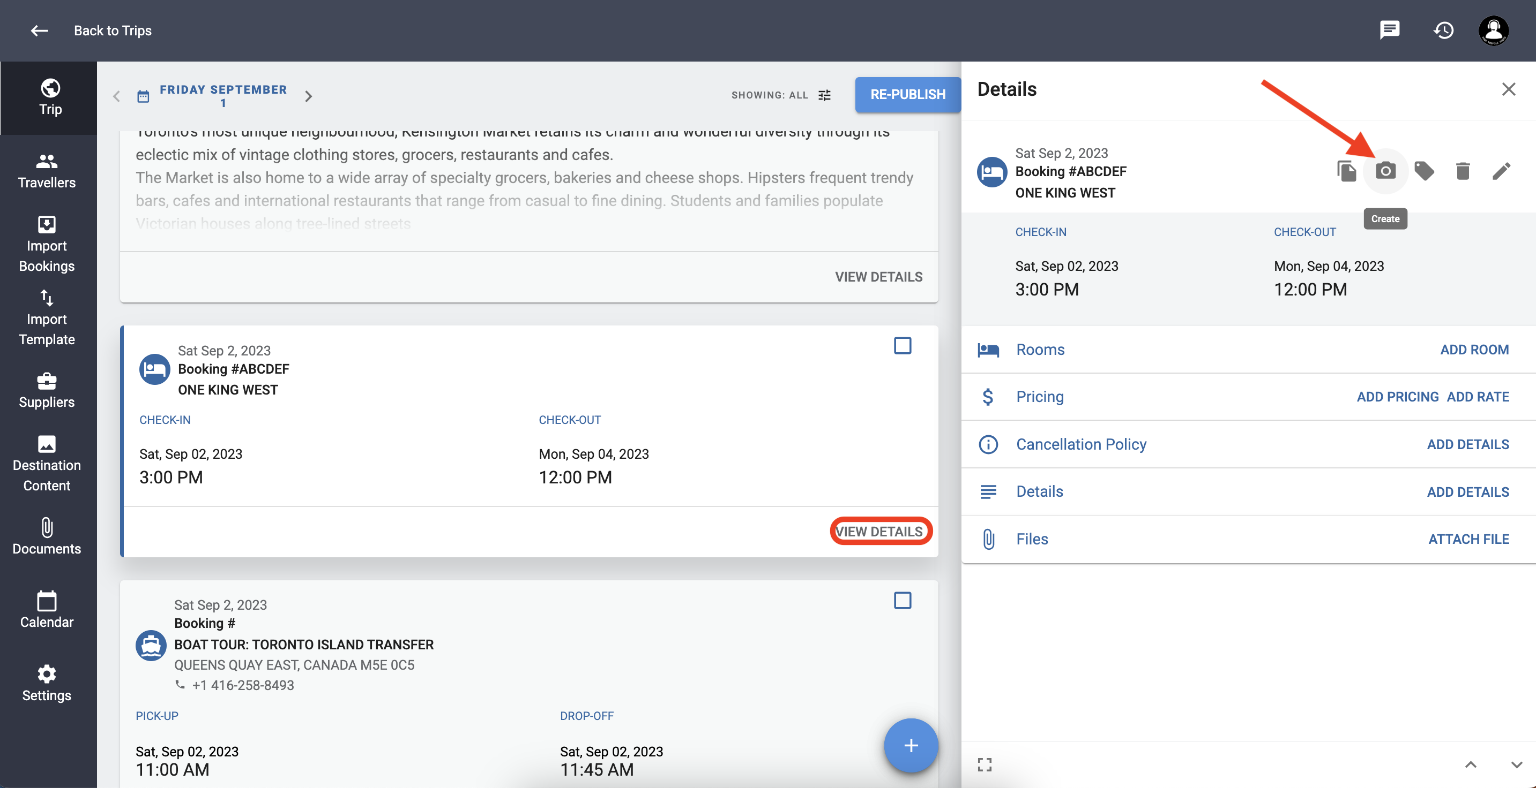View details of ONE KING WEST booking

point(879,531)
